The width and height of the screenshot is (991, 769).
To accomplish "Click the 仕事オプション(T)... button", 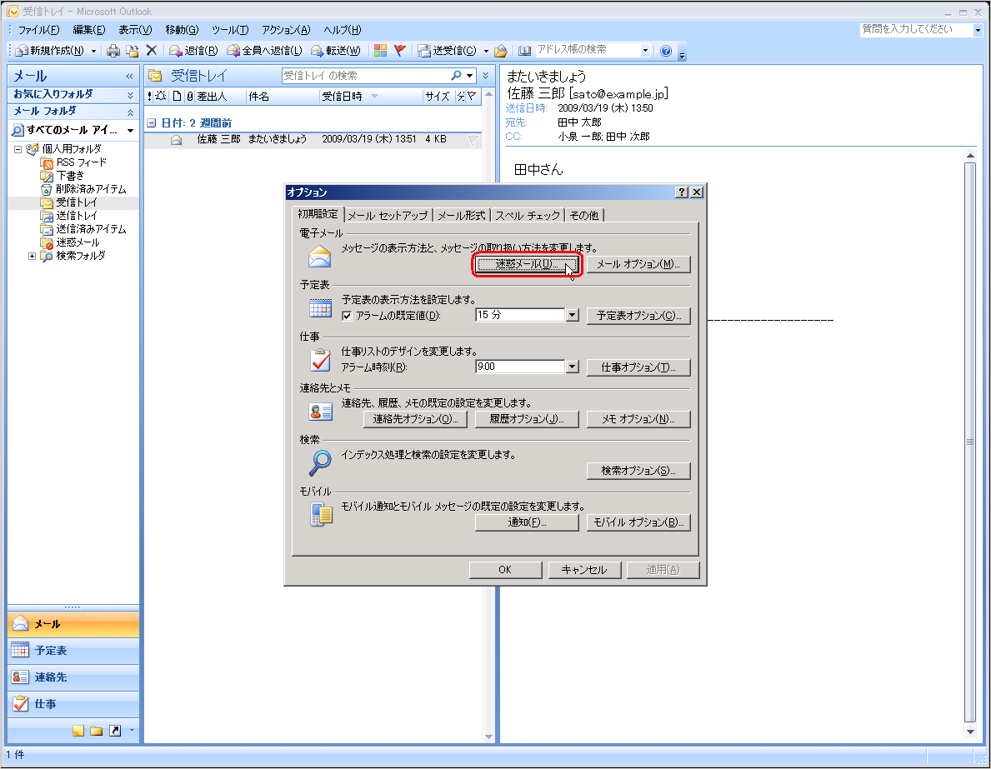I will (638, 367).
